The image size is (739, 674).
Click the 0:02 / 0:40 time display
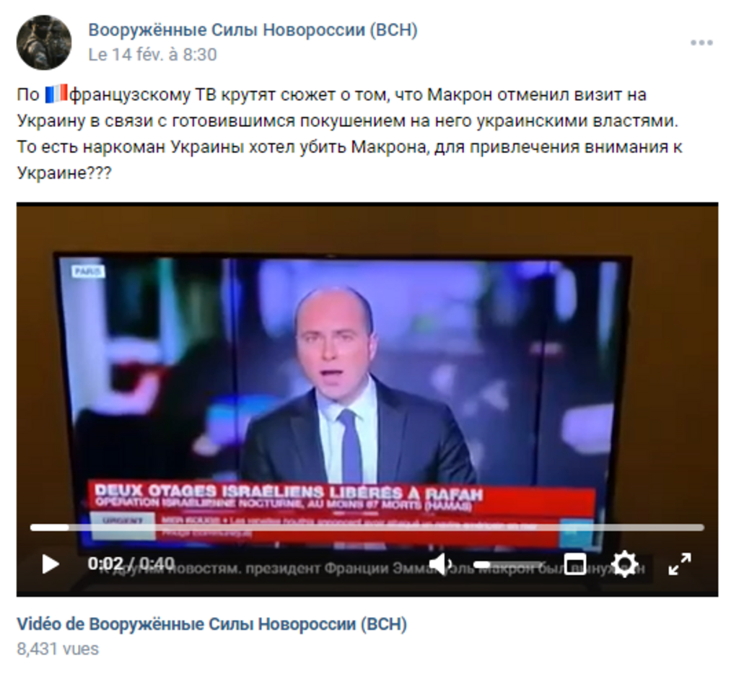131,564
